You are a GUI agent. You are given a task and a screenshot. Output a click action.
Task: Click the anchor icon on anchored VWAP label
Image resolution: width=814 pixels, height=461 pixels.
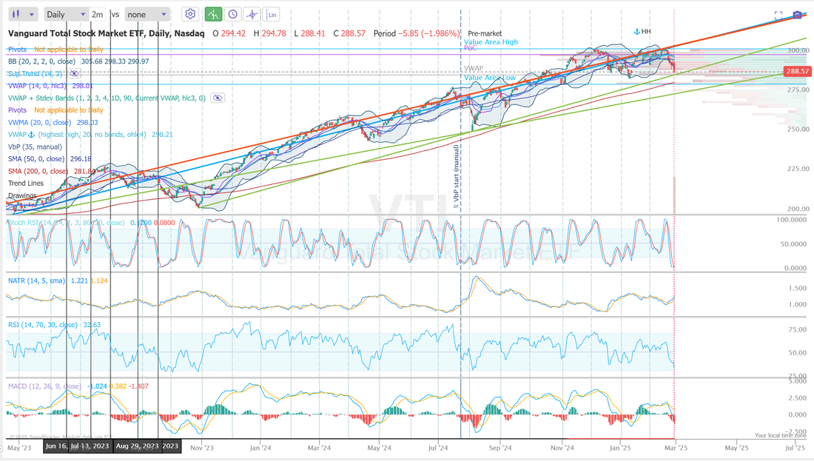pos(31,135)
